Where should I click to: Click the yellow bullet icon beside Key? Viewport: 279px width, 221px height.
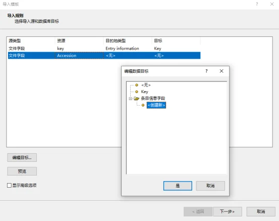137,92
